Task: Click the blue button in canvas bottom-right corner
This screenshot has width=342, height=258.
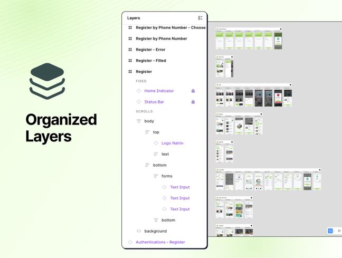Action: (x=330, y=231)
